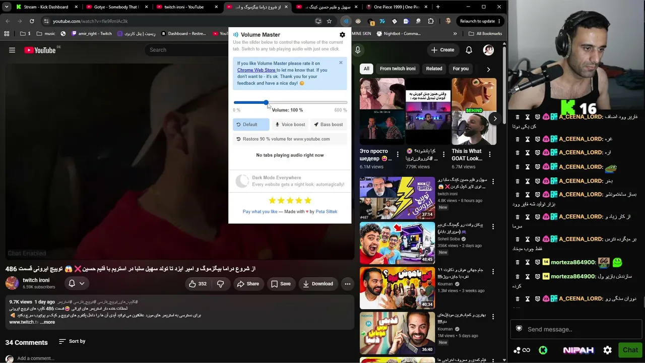Go to YouTube home via the logo

click(40, 50)
